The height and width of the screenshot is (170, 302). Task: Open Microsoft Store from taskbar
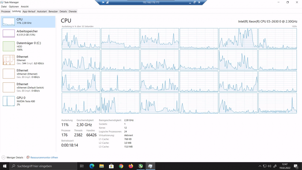111,166
